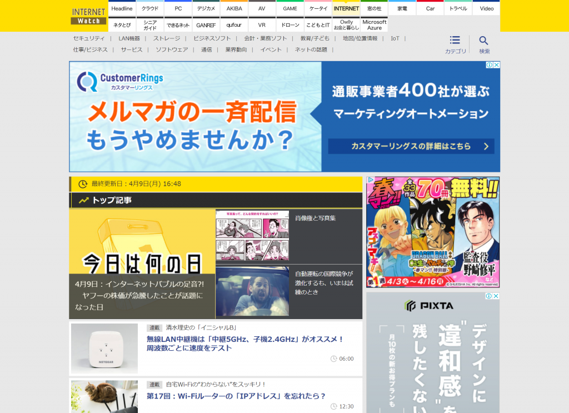The width and height of the screenshot is (569, 413).
Task: Open the 今日は何の日 top article
Action: click(142, 264)
